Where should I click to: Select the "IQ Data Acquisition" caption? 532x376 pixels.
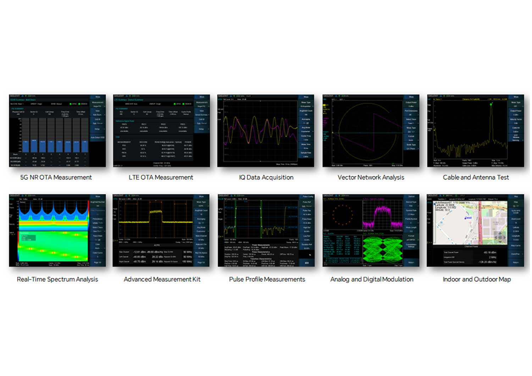click(266, 177)
